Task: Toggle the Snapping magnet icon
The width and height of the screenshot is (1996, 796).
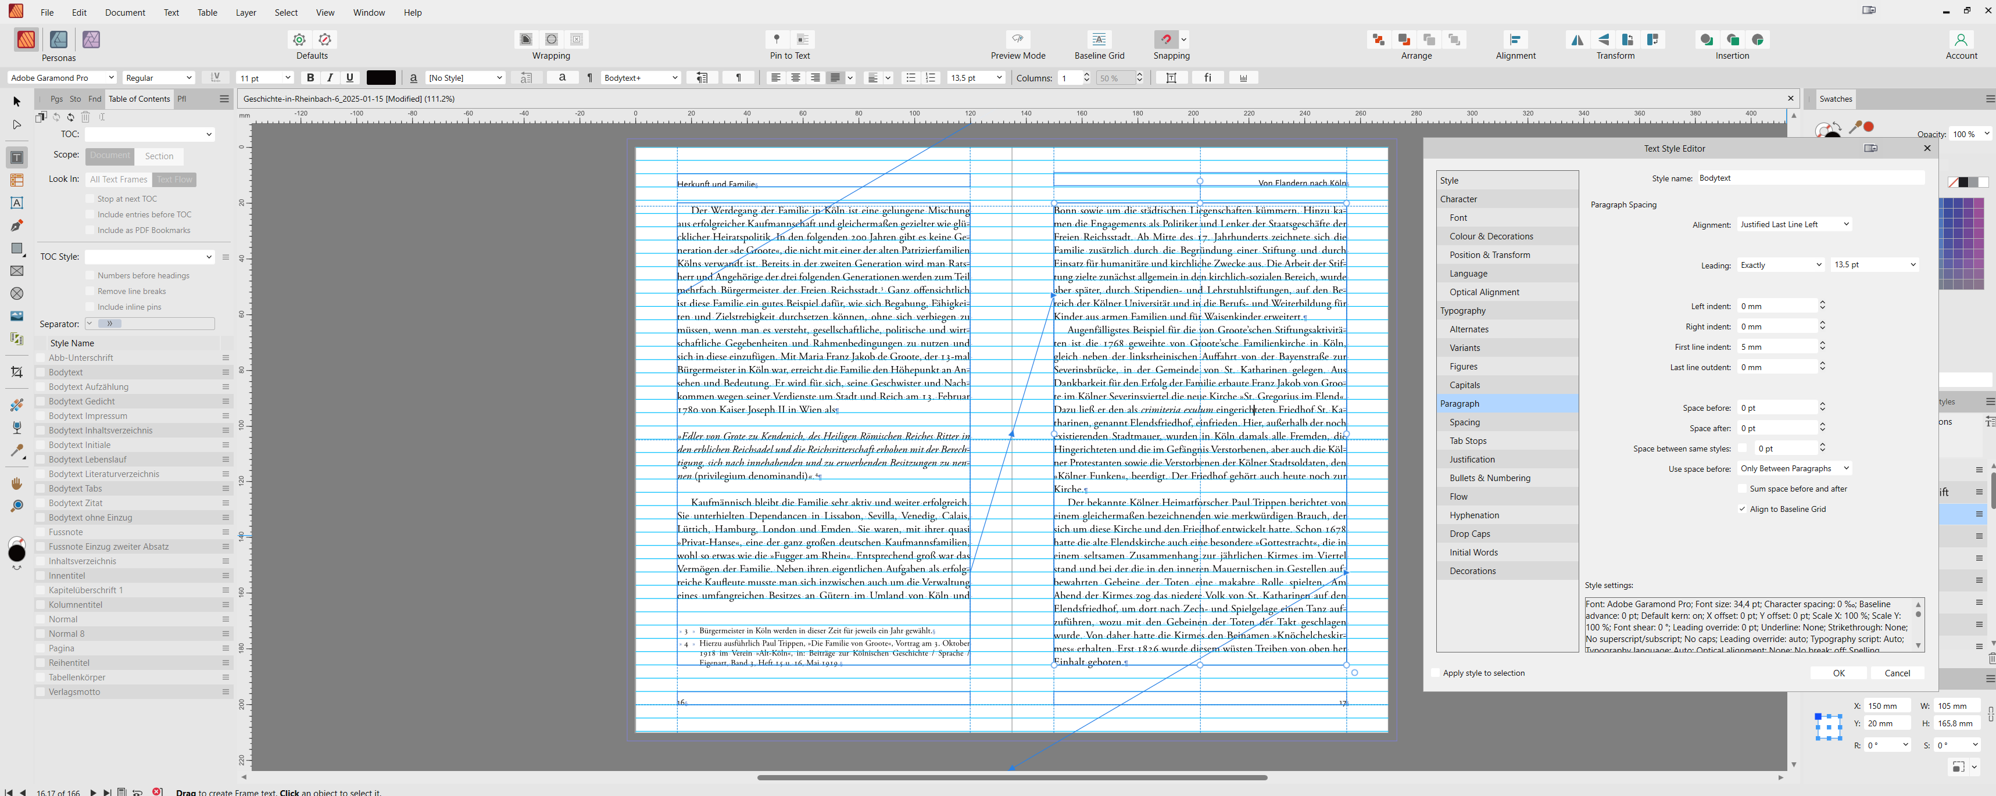Action: (1165, 40)
